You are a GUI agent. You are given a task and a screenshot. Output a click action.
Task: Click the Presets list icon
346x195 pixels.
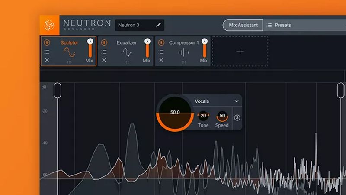pos(269,26)
